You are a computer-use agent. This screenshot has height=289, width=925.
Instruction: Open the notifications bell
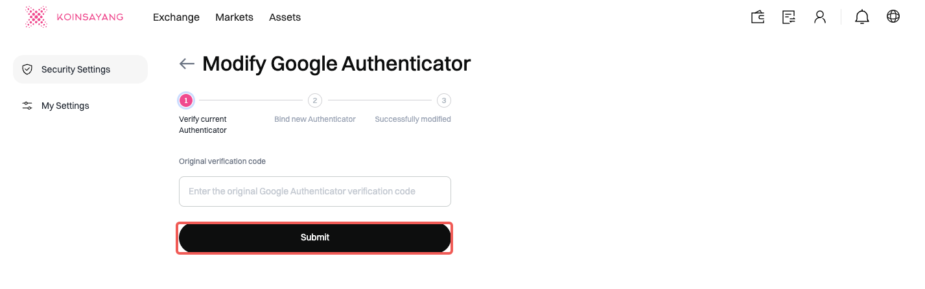click(x=862, y=17)
